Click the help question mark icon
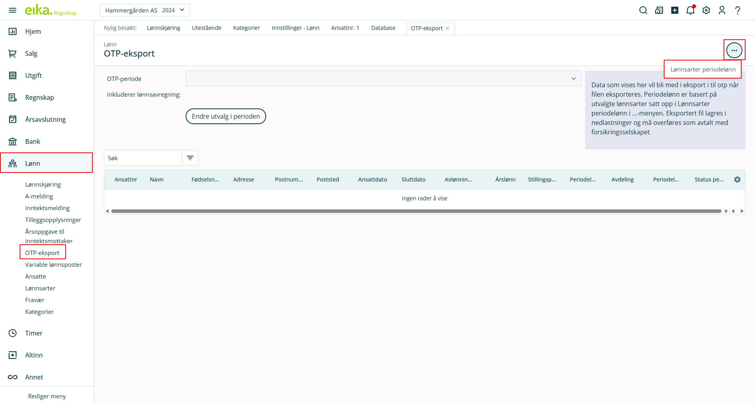This screenshot has width=755, height=405. [737, 10]
